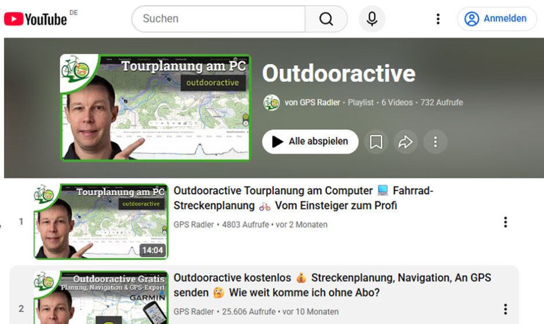Click the '6 Videos' text in the header
The image size is (544, 324).
point(397,102)
